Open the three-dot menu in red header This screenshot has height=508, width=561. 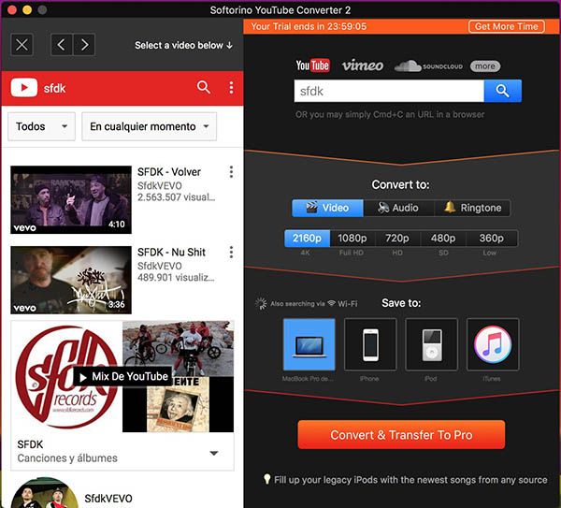[232, 87]
